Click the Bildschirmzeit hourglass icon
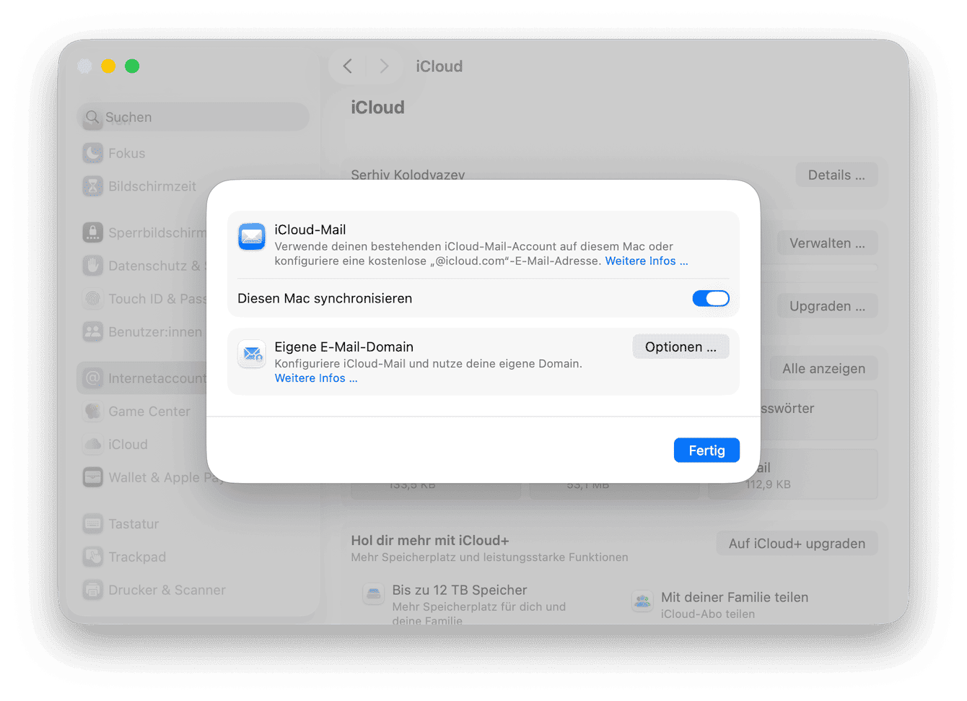This screenshot has width=967, height=701. coord(93,186)
